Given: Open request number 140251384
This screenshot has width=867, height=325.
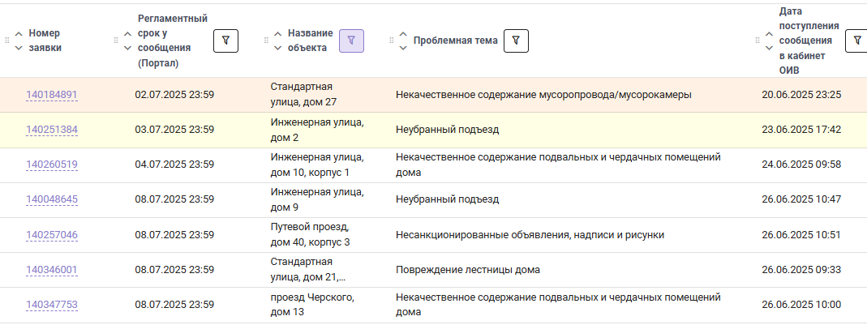Looking at the screenshot, I should pyautogui.click(x=52, y=130).
